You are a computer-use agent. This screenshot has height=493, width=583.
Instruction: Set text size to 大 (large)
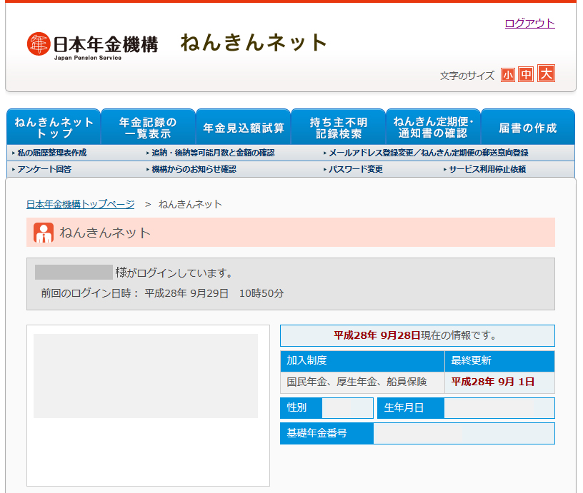(x=546, y=74)
